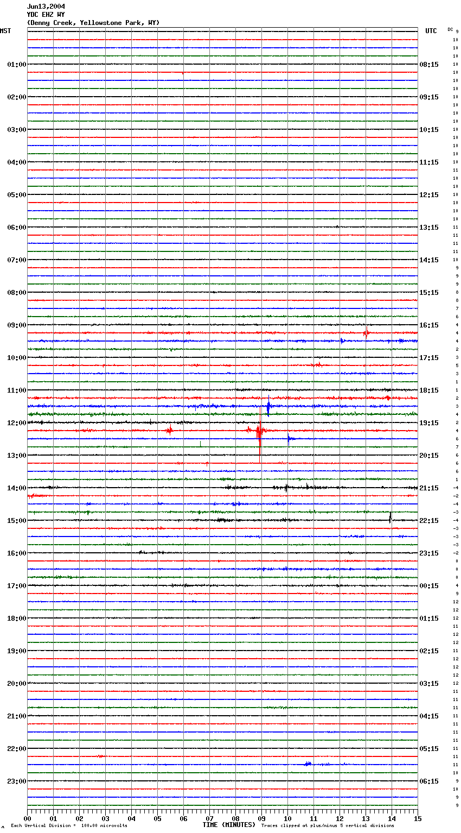Click the date header Jun13,2004
Screen dimensions: 461x833
pos(46,7)
